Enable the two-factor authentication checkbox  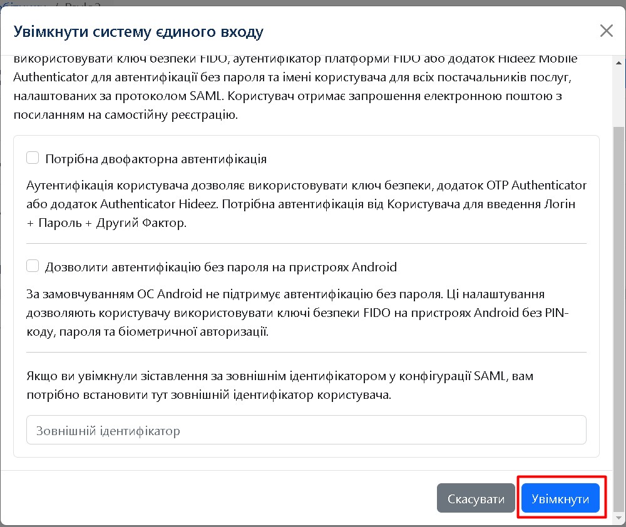[x=33, y=158]
